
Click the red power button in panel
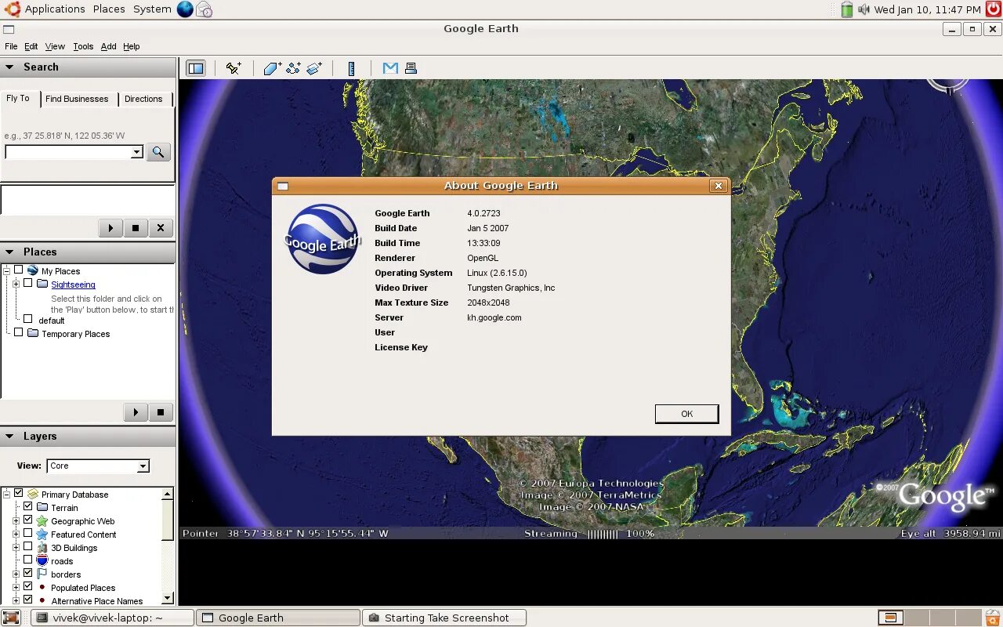click(994, 9)
